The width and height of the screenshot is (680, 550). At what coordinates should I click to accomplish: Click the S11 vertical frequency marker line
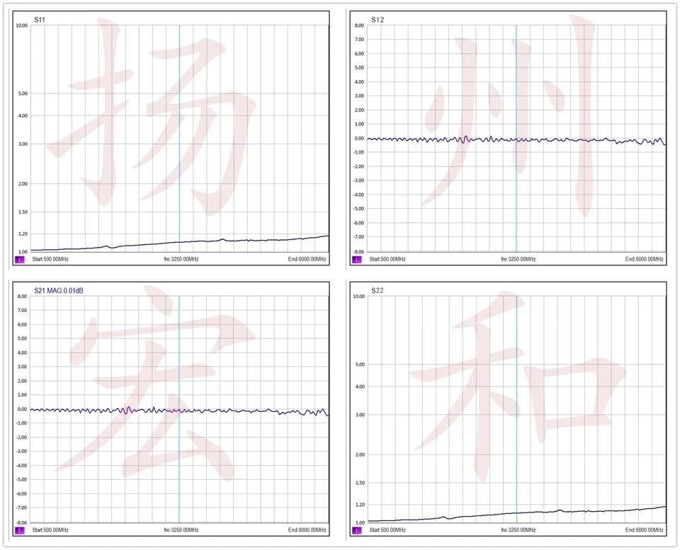pos(179,139)
